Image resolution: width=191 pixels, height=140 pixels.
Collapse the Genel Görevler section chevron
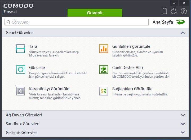point(183,33)
